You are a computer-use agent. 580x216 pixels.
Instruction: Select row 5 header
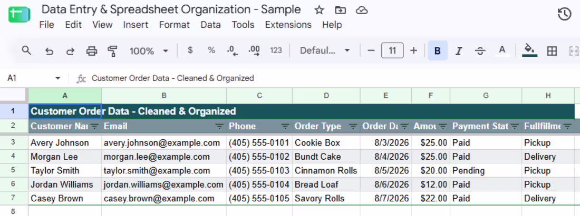click(x=14, y=171)
